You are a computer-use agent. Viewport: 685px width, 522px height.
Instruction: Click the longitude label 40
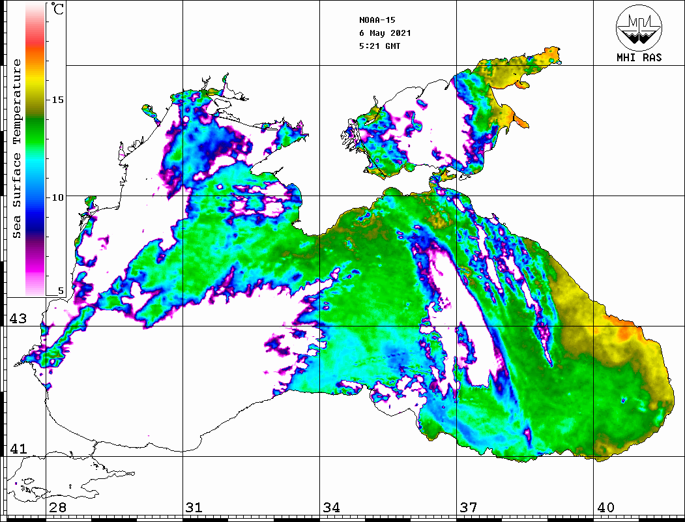[x=605, y=508]
